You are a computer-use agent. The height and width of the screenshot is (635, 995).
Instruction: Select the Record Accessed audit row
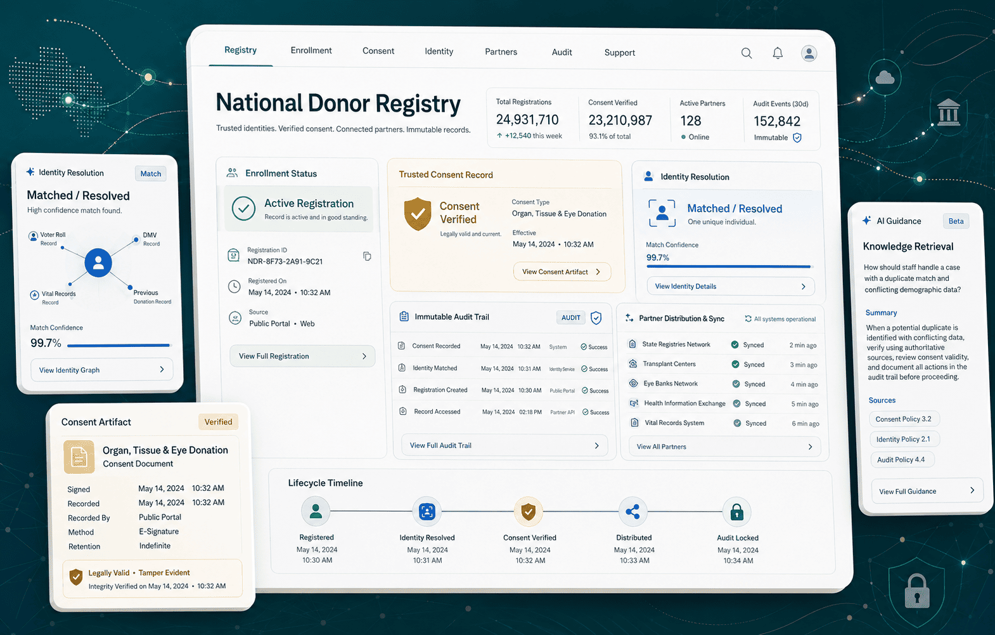point(505,412)
